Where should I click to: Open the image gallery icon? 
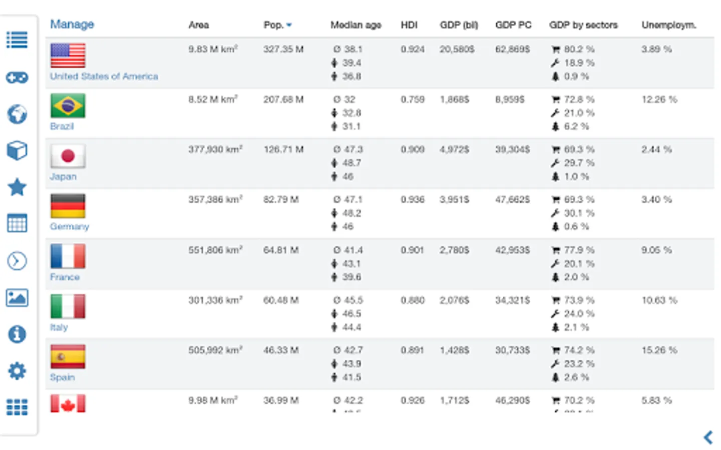point(17,297)
